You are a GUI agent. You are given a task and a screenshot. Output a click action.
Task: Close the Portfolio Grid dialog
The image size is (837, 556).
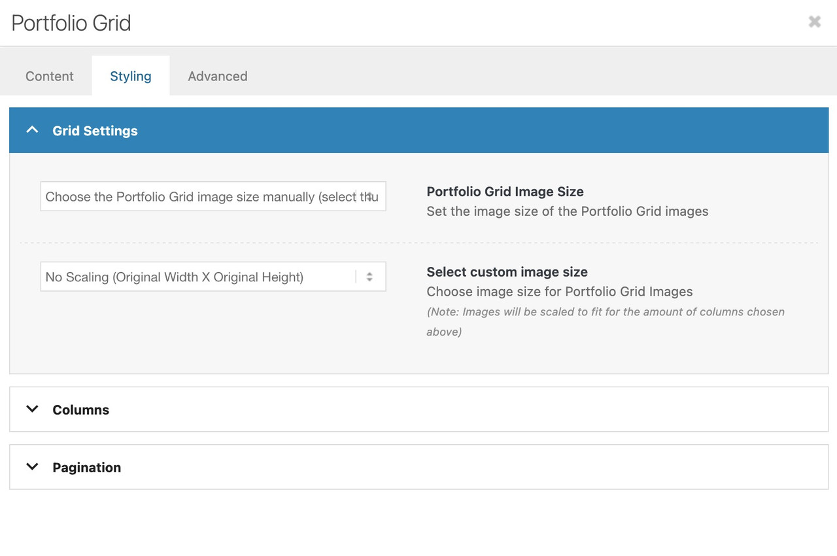click(814, 22)
